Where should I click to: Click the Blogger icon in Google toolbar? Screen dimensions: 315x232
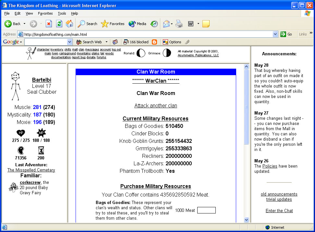[154, 42]
